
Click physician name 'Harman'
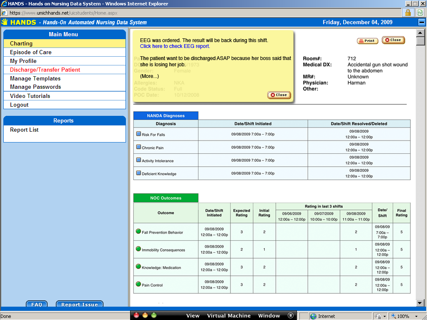click(357, 83)
